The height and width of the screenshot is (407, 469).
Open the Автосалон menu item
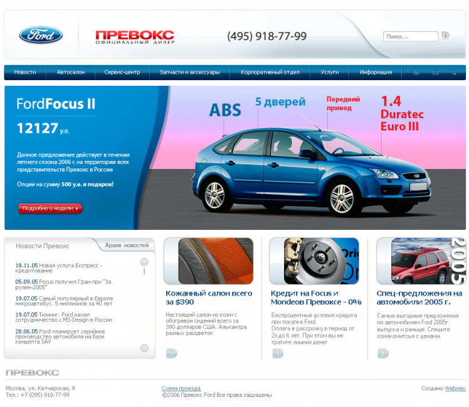coord(71,72)
